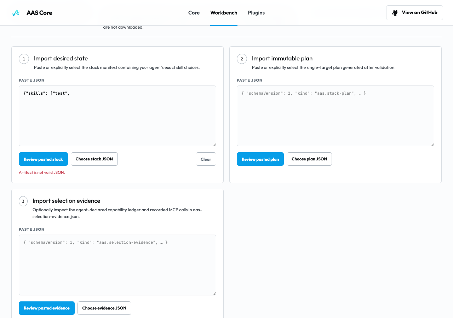Click the selection evidence resize handle
453x318 pixels.
(214, 293)
